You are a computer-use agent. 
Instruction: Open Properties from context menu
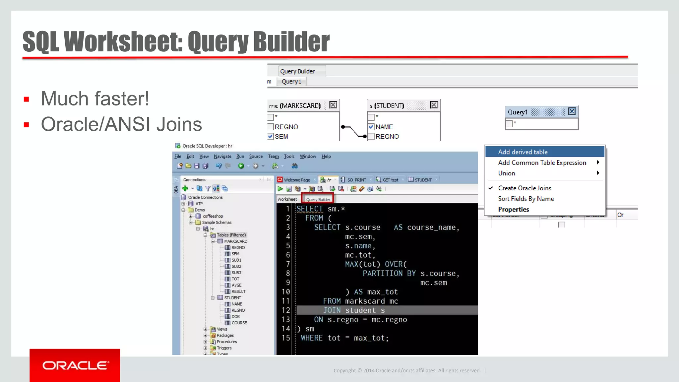[x=545, y=209]
